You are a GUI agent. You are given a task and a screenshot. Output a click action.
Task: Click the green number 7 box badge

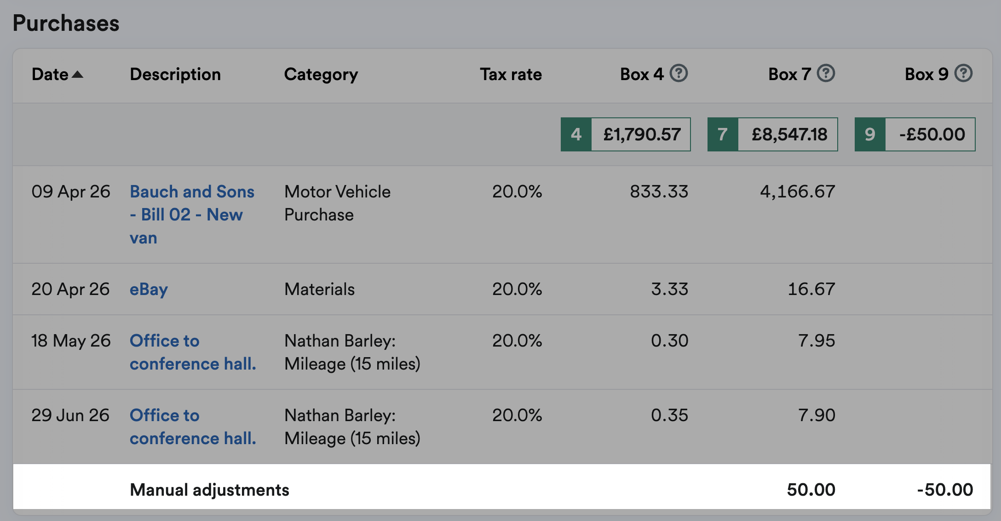coord(723,134)
